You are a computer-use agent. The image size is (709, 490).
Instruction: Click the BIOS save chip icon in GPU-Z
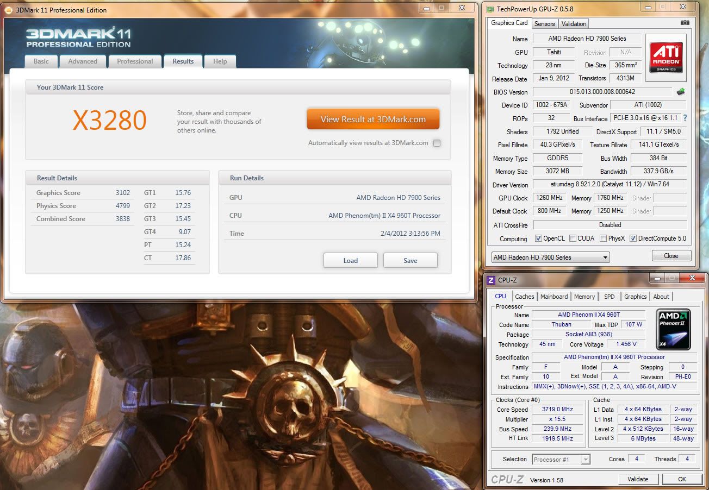[681, 92]
